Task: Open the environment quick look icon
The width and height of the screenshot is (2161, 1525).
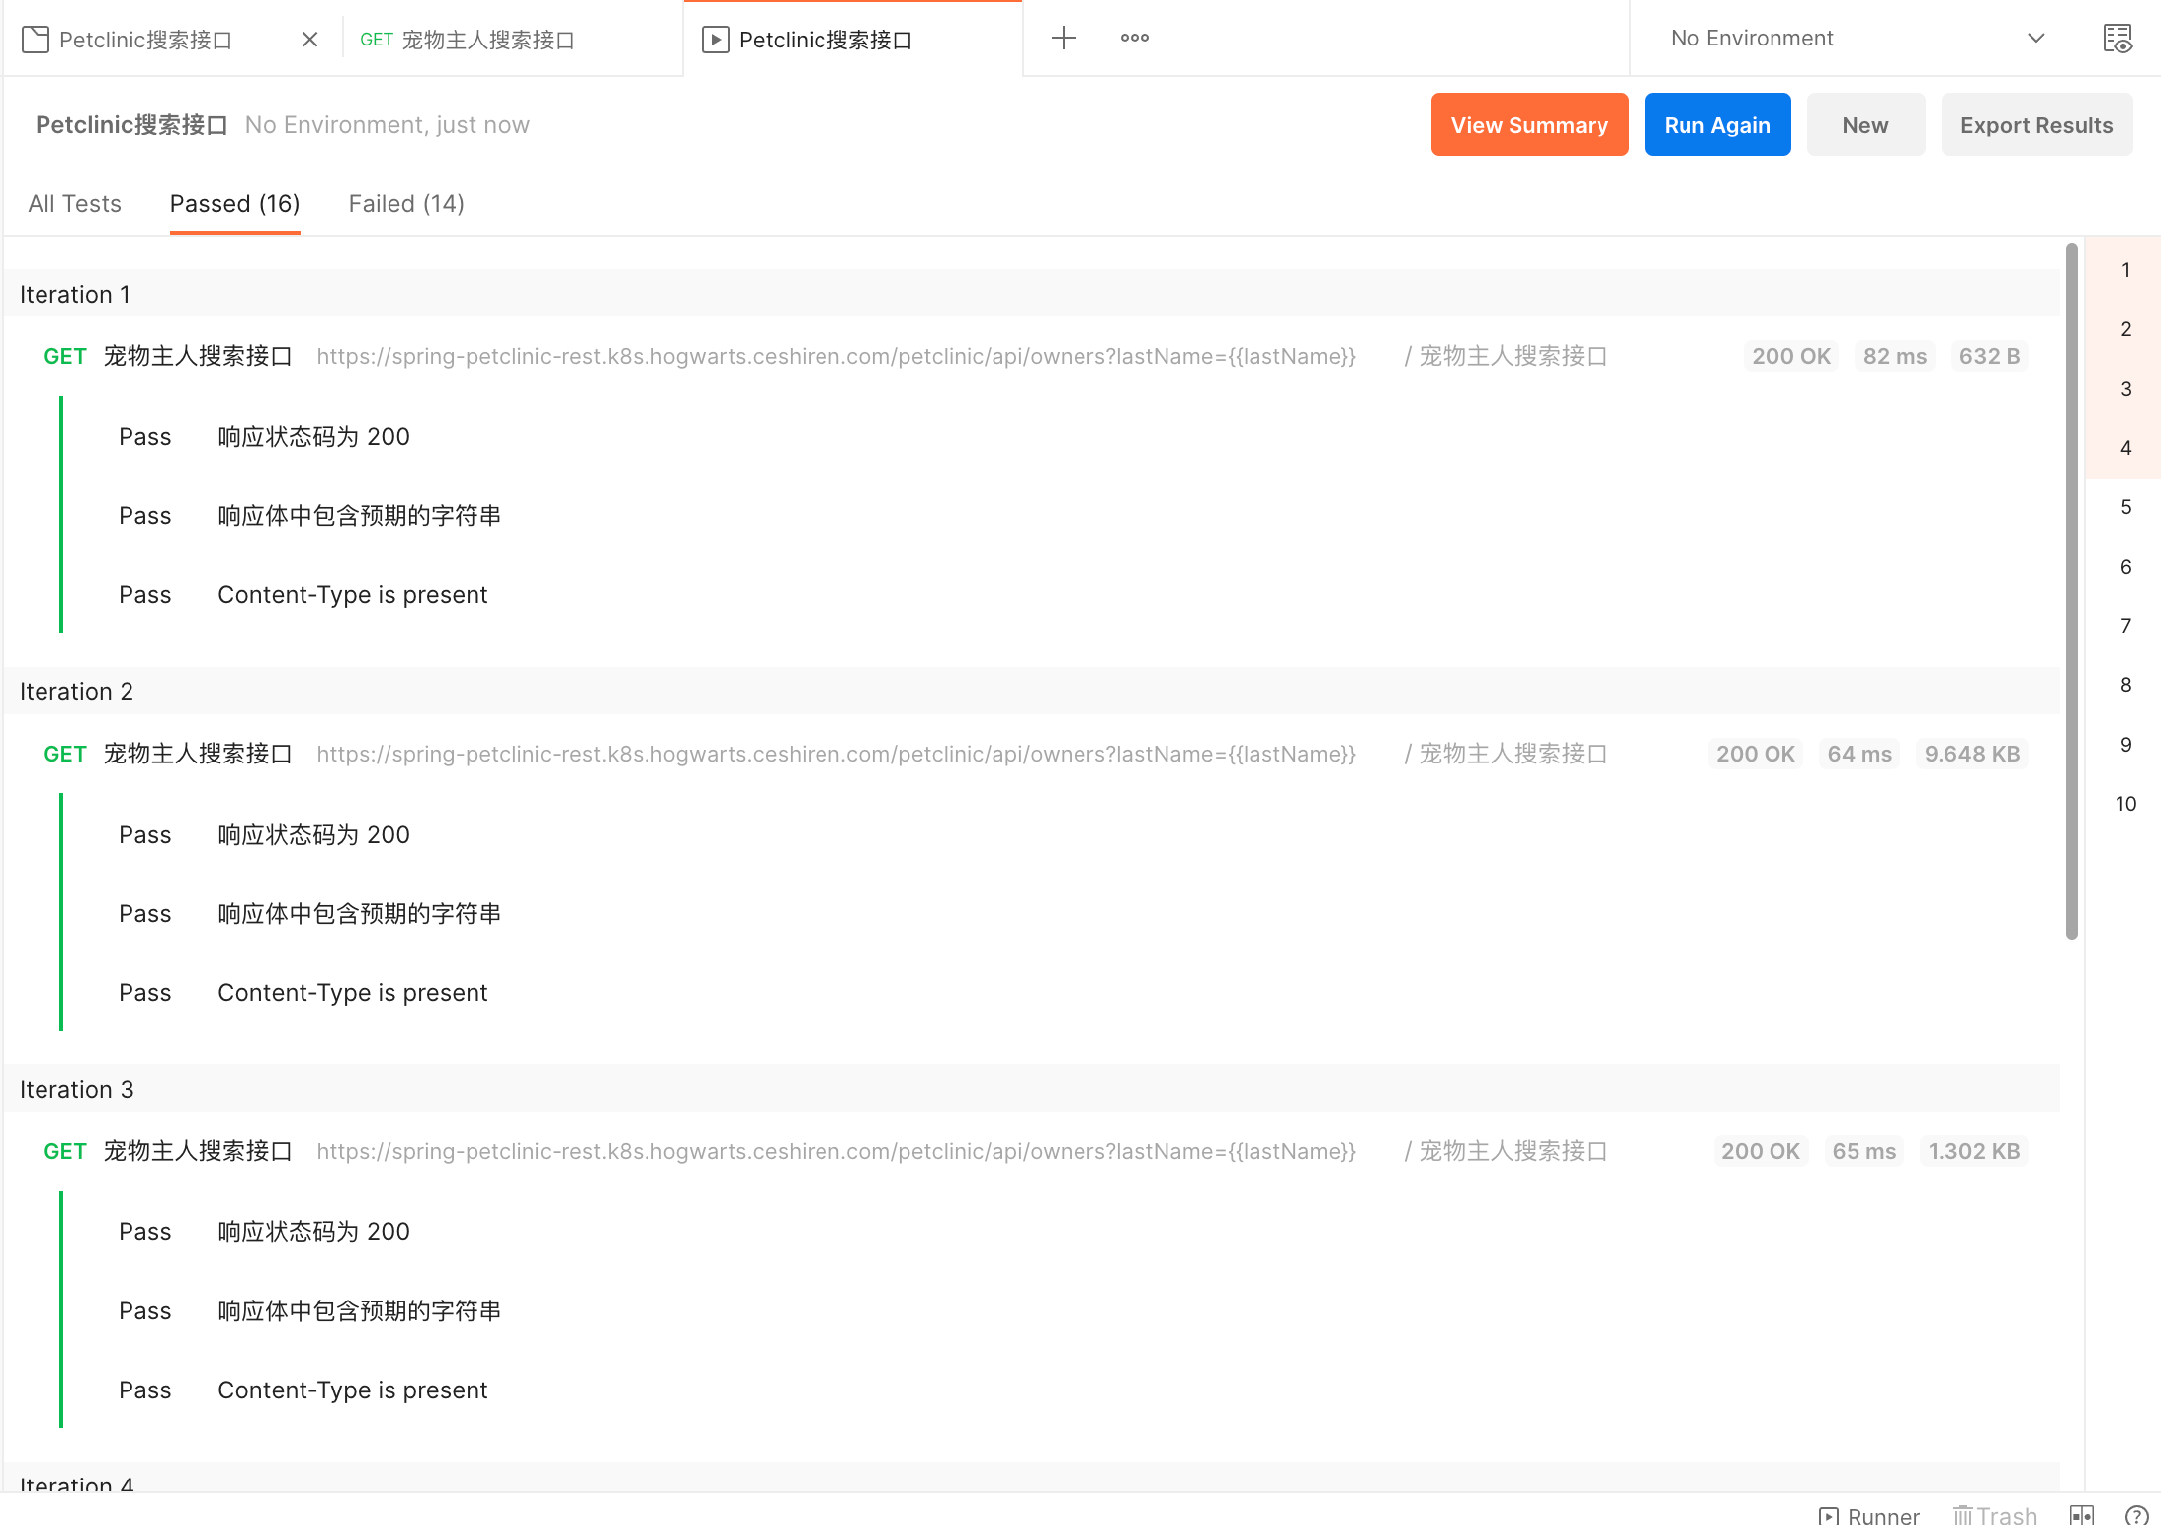Action: coord(2117,39)
